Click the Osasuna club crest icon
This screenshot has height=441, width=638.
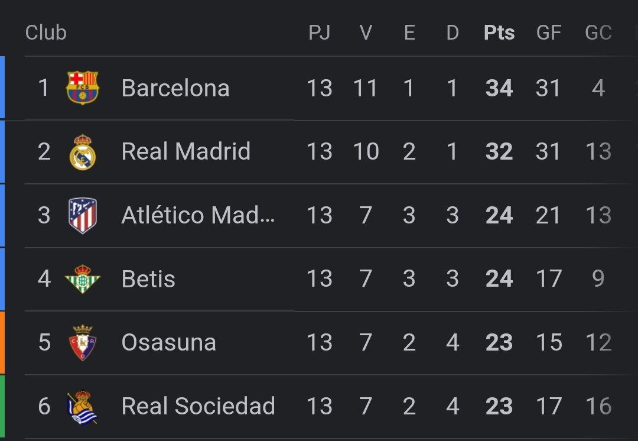pos(83,343)
